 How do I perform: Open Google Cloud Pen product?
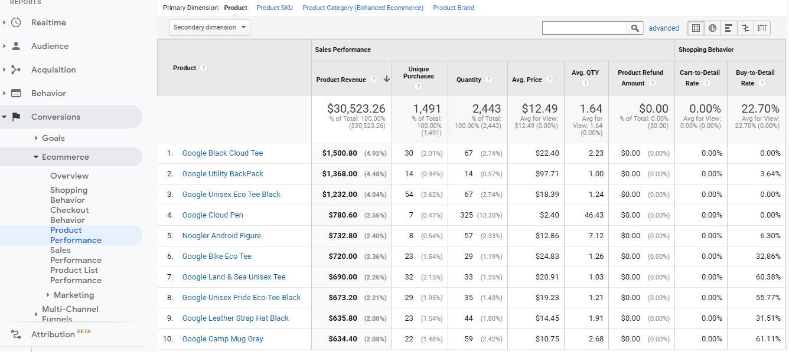tap(213, 215)
